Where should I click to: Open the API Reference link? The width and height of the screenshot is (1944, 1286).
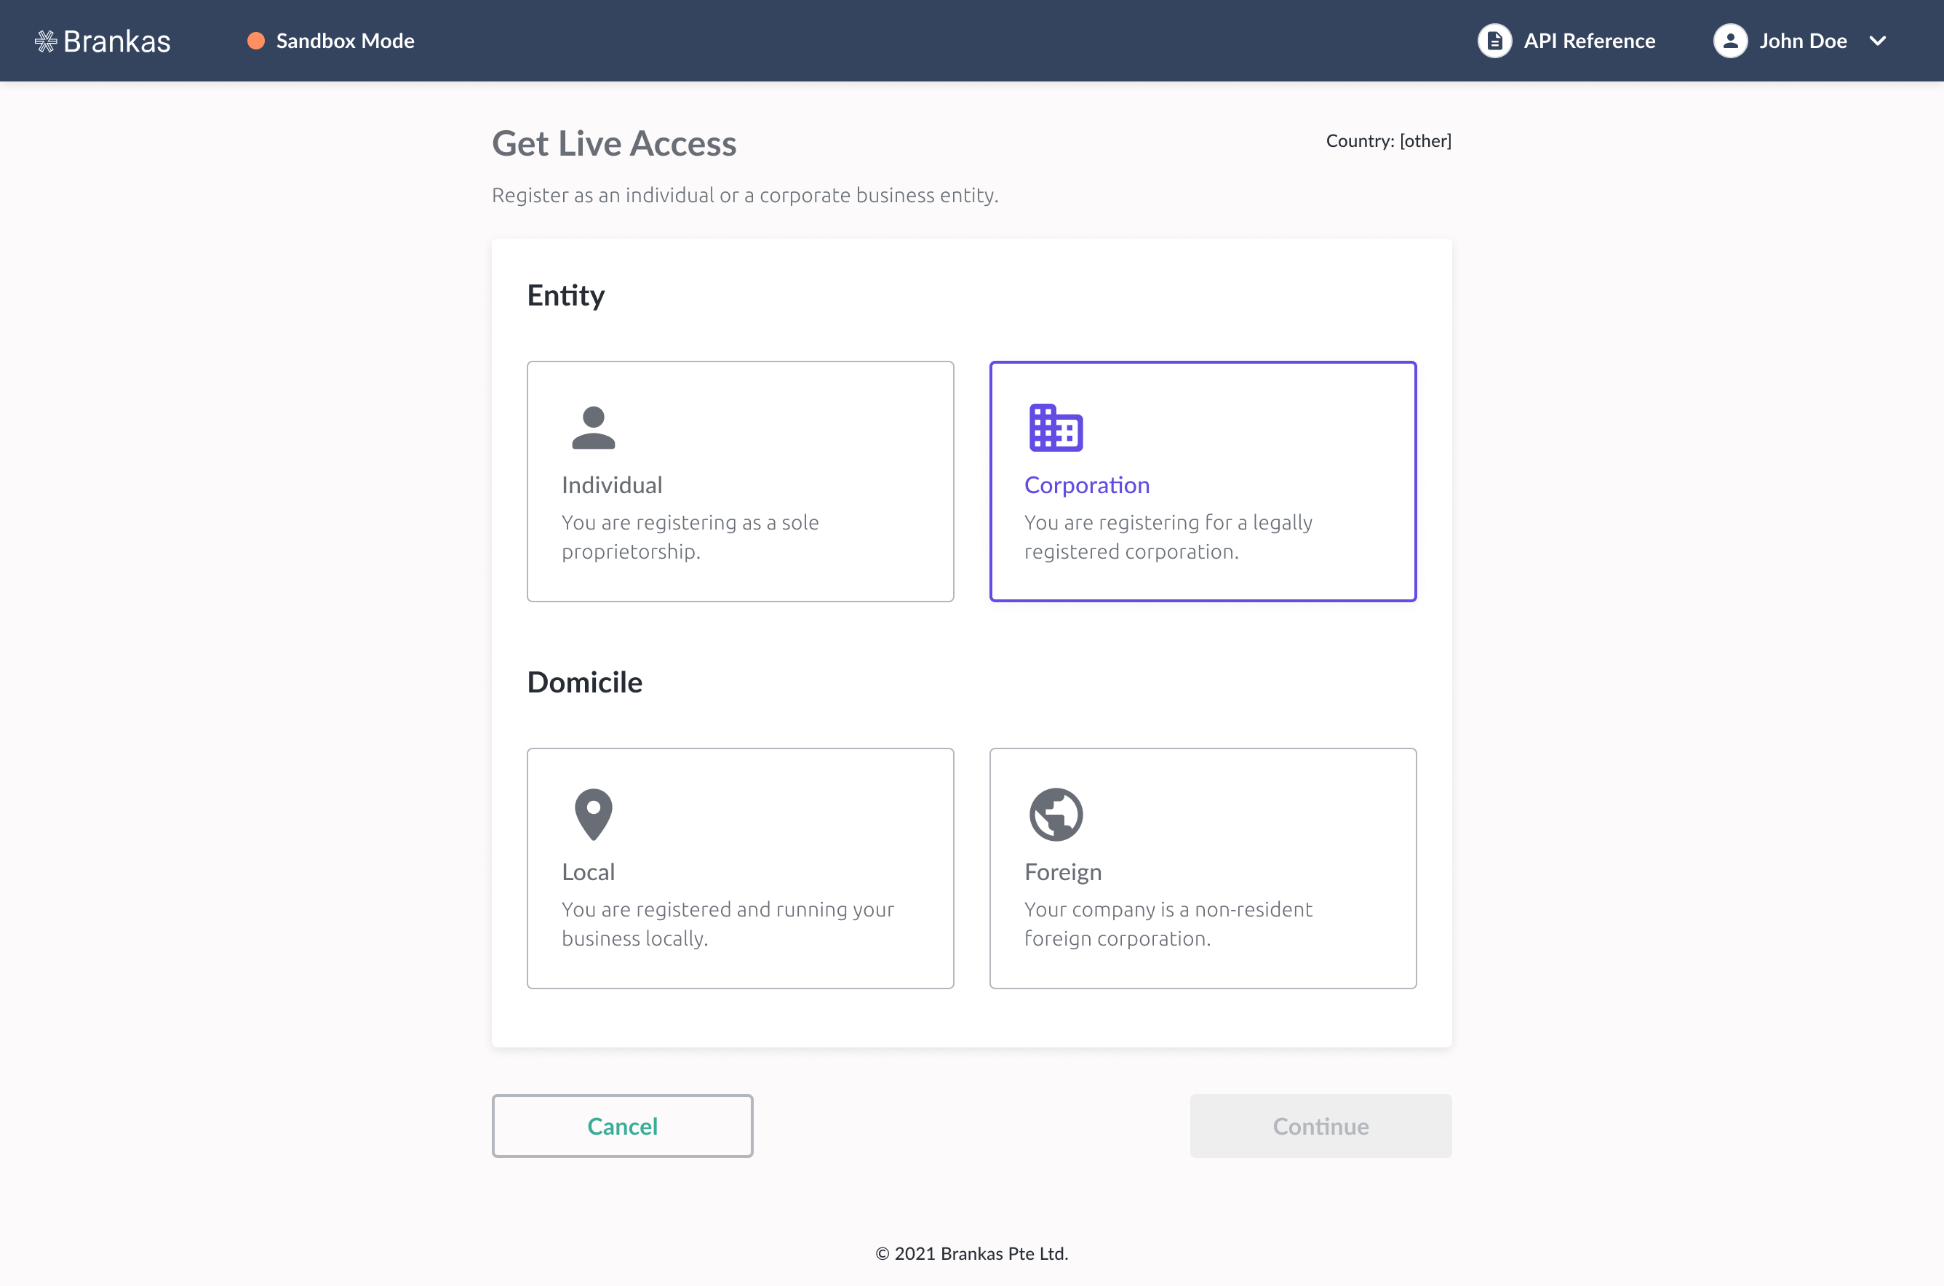(1589, 41)
